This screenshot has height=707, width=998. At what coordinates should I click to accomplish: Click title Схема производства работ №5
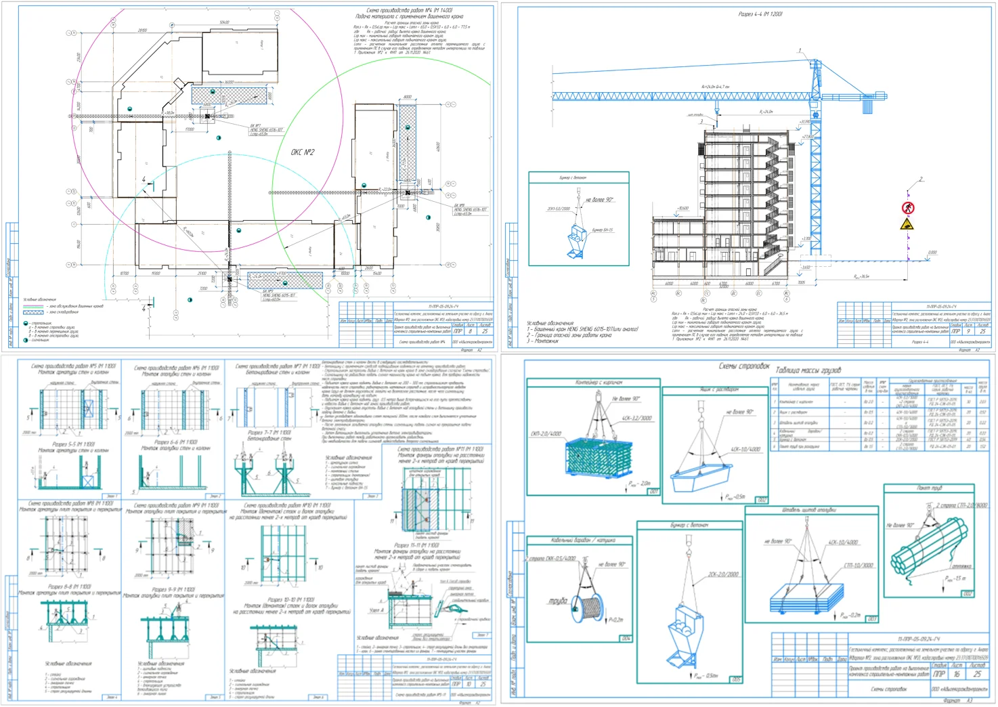(74, 366)
